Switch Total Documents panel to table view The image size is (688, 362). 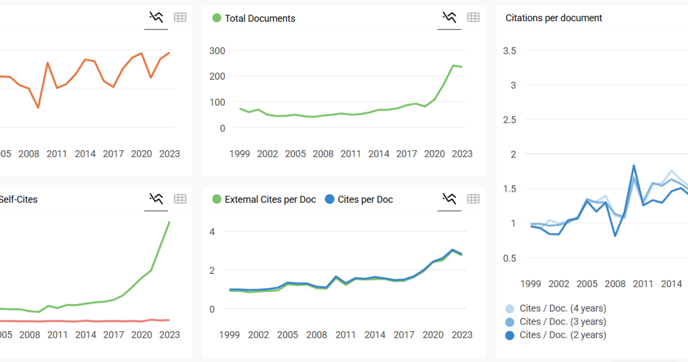tap(473, 17)
